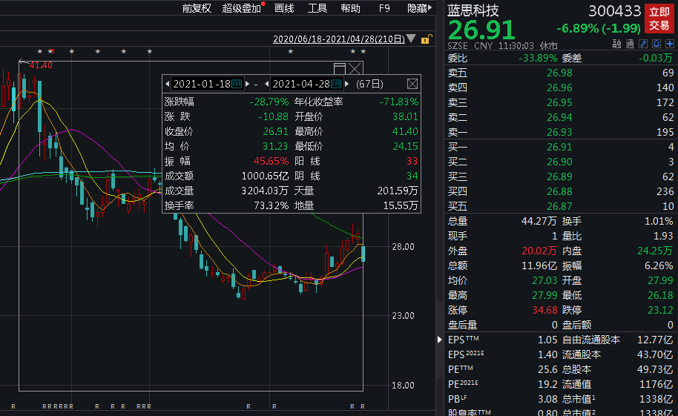Click the blue plus add-to-watchlist icon
Image resolution: width=678 pixels, height=416 pixels.
point(670,44)
